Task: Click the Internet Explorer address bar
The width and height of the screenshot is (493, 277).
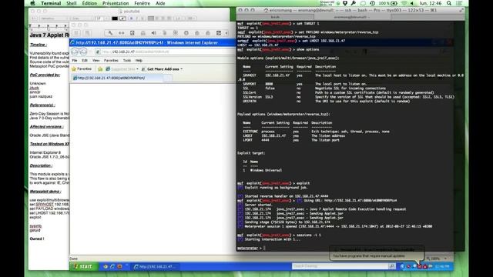Action: [165, 52]
